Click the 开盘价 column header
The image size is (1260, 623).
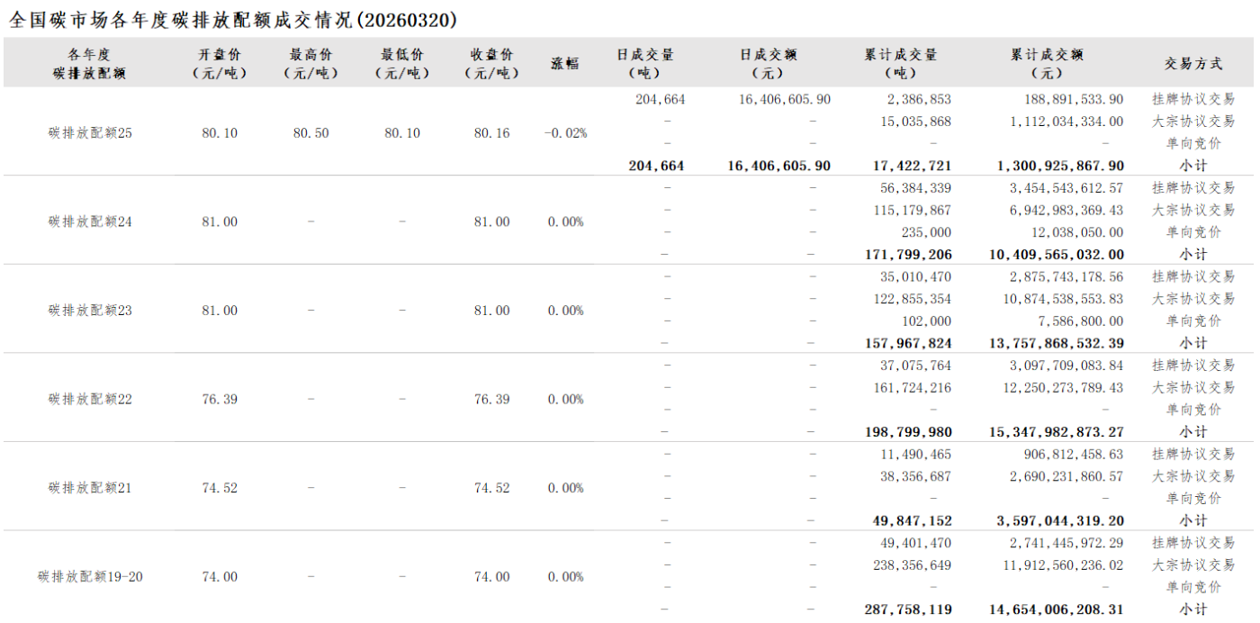220,64
